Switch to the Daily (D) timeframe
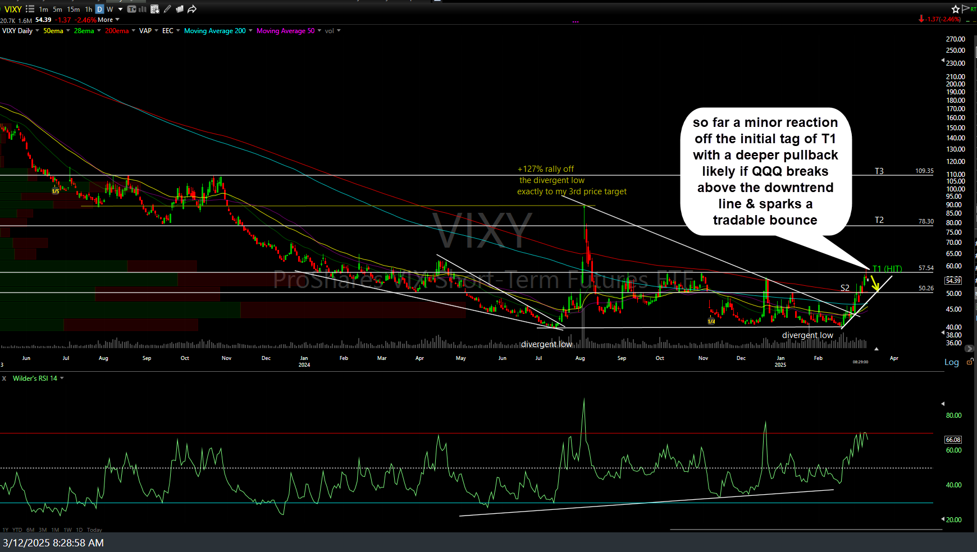The image size is (977, 552). coord(99,9)
